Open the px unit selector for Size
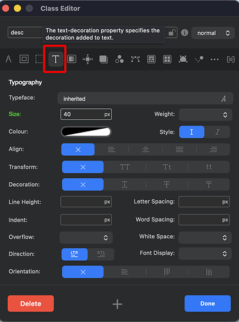This screenshot has width=239, height=322. click(x=107, y=115)
